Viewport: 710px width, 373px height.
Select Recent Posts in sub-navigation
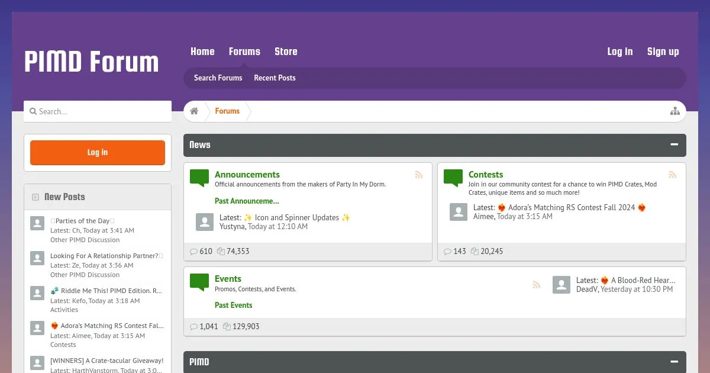[x=275, y=78]
